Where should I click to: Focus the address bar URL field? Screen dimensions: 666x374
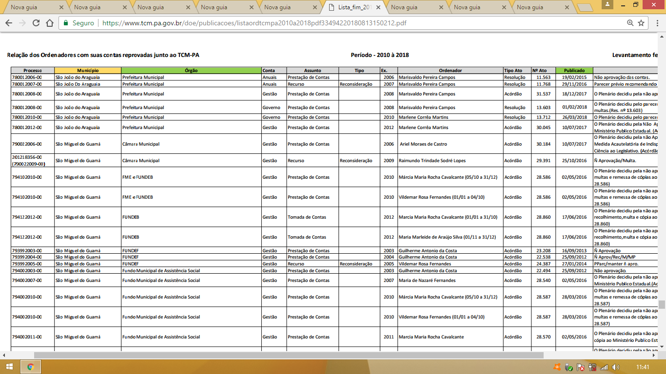(361, 23)
